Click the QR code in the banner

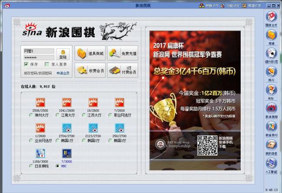click(x=207, y=145)
